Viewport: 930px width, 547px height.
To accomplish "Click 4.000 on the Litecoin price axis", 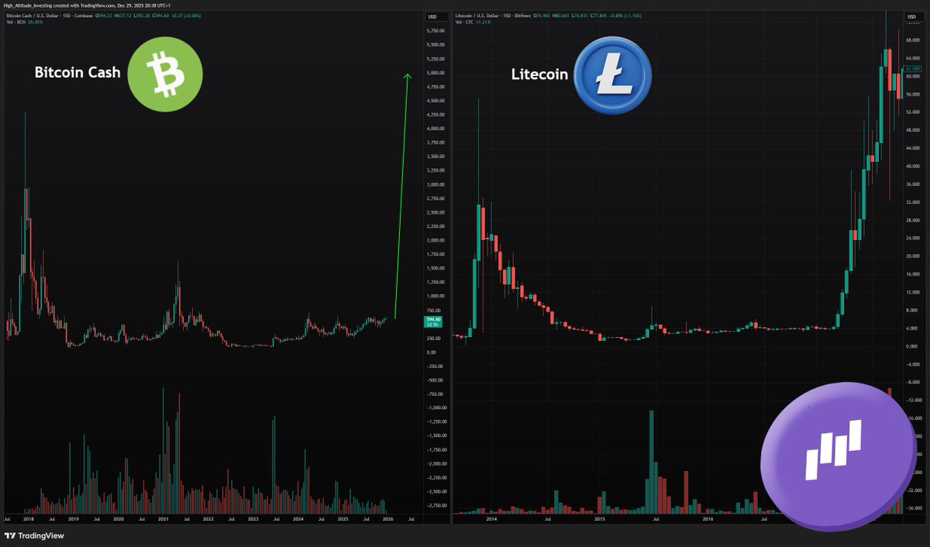I will tap(914, 328).
